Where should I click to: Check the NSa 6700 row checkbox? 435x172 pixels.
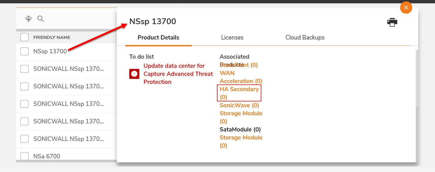(x=25, y=156)
